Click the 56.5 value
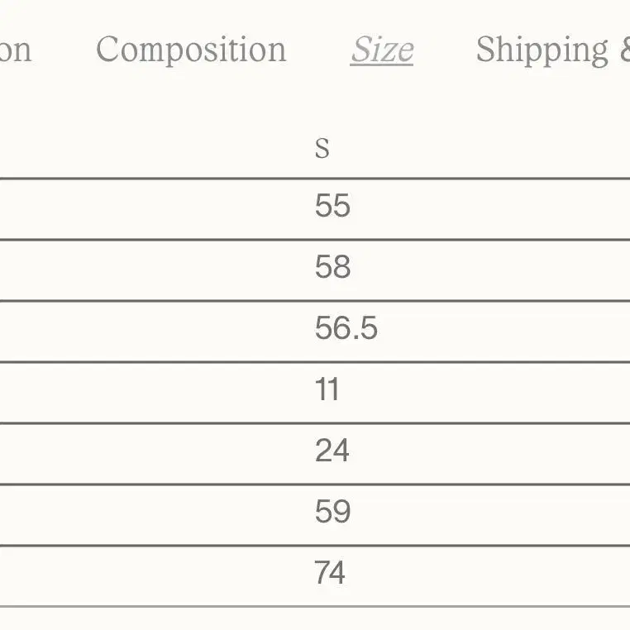This screenshot has height=630, width=630. coord(346,328)
